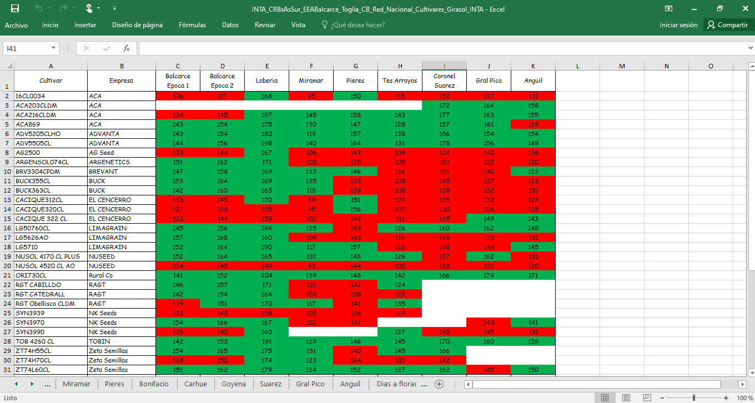This screenshot has height=403, width=755.
Task: Switch to the Suarez sheet tab
Action: coord(270,384)
